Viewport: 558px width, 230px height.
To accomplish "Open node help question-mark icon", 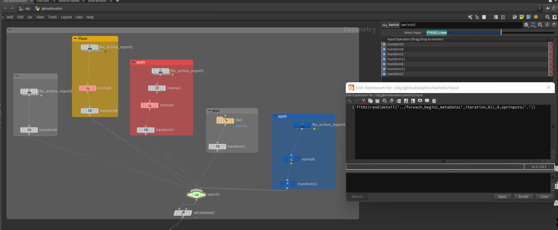I will click(x=554, y=25).
